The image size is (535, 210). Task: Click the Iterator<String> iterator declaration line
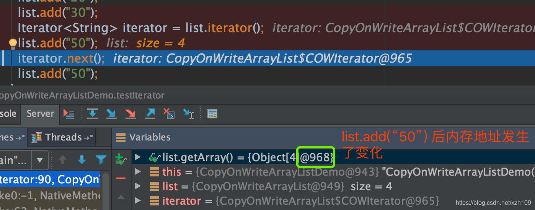[x=141, y=28]
